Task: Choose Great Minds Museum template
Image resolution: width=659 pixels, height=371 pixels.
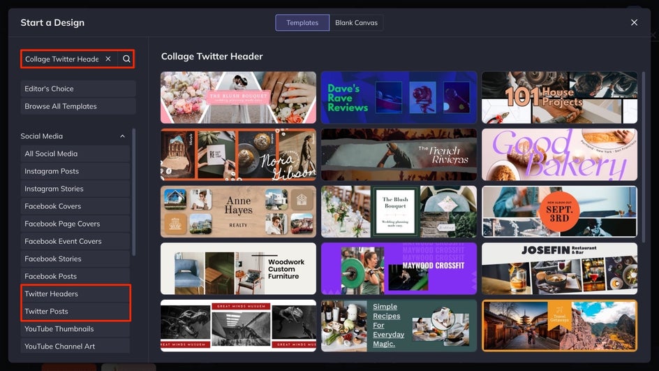Action: click(238, 326)
